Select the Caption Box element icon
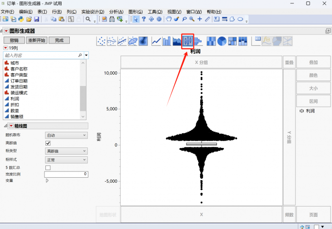The image size is (332, 229). 256,41
